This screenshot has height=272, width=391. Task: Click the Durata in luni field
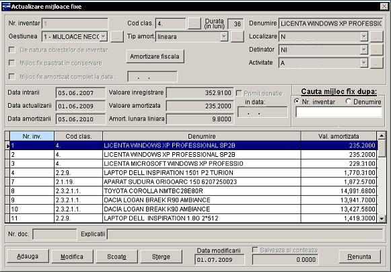point(236,24)
